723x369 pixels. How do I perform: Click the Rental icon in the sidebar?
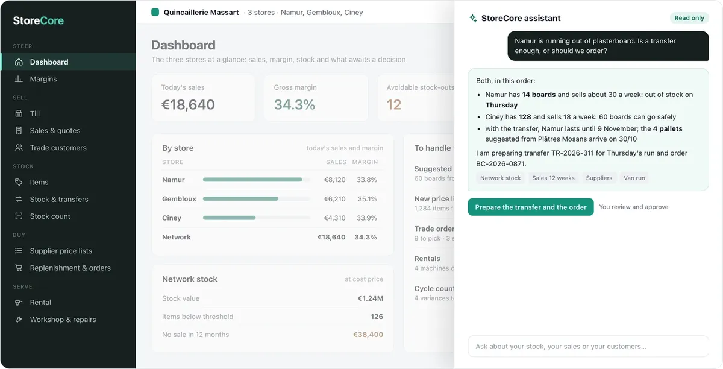pos(19,303)
